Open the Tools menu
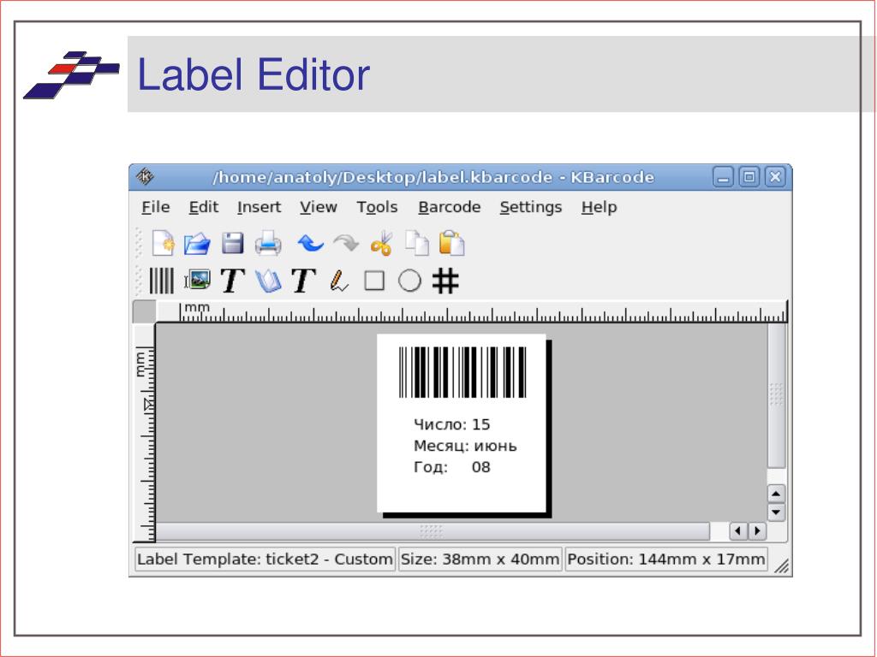The width and height of the screenshot is (877, 657). point(377,207)
